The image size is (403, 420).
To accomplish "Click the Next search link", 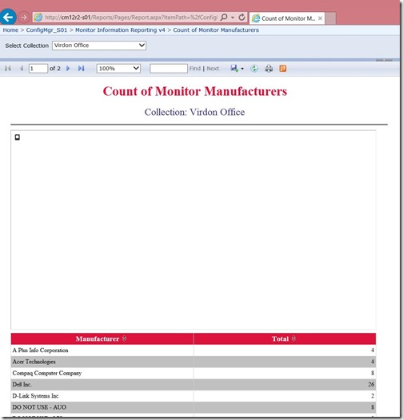I will [213, 69].
